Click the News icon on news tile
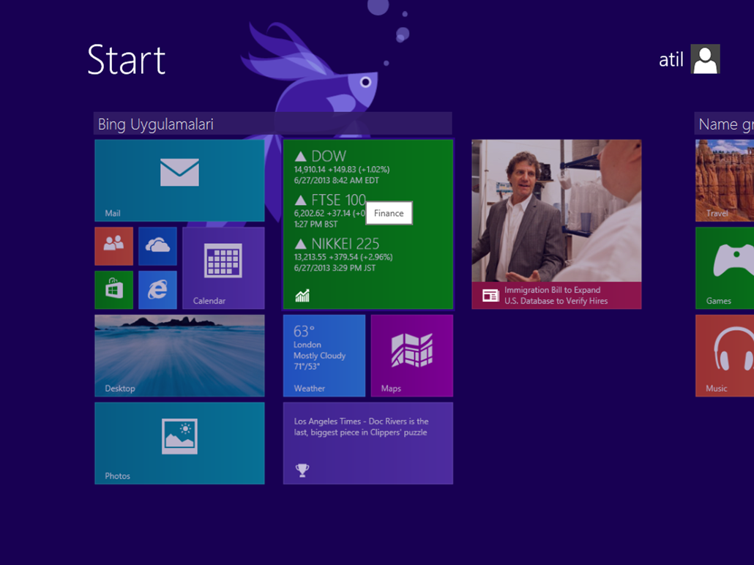The image size is (754, 565). 490,296
